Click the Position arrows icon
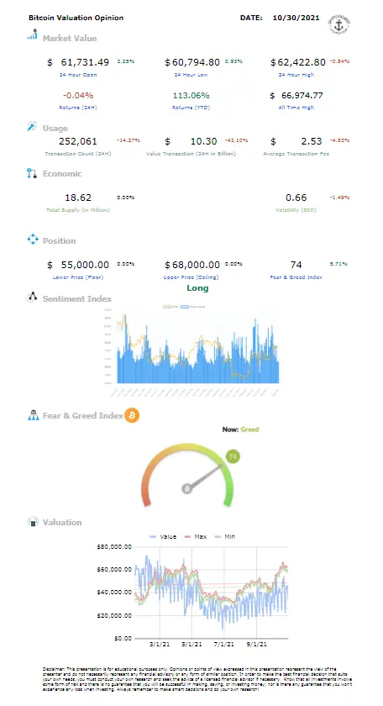The image size is (383, 706). [33, 239]
